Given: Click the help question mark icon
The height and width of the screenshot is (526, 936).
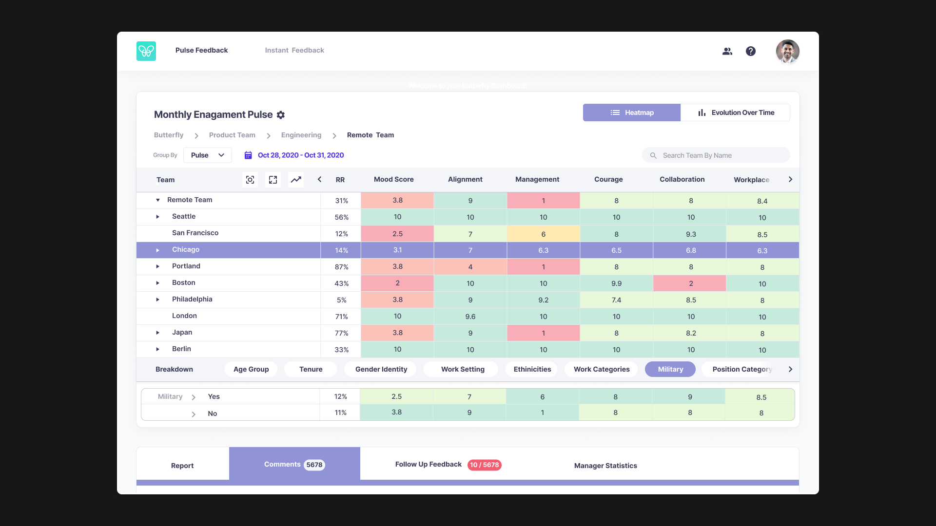Looking at the screenshot, I should coord(751,51).
